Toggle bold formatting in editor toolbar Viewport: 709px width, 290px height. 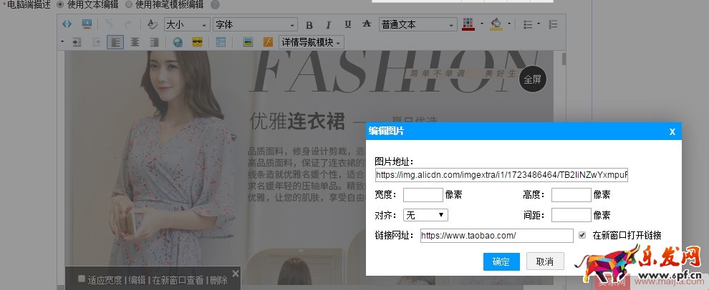point(309,25)
